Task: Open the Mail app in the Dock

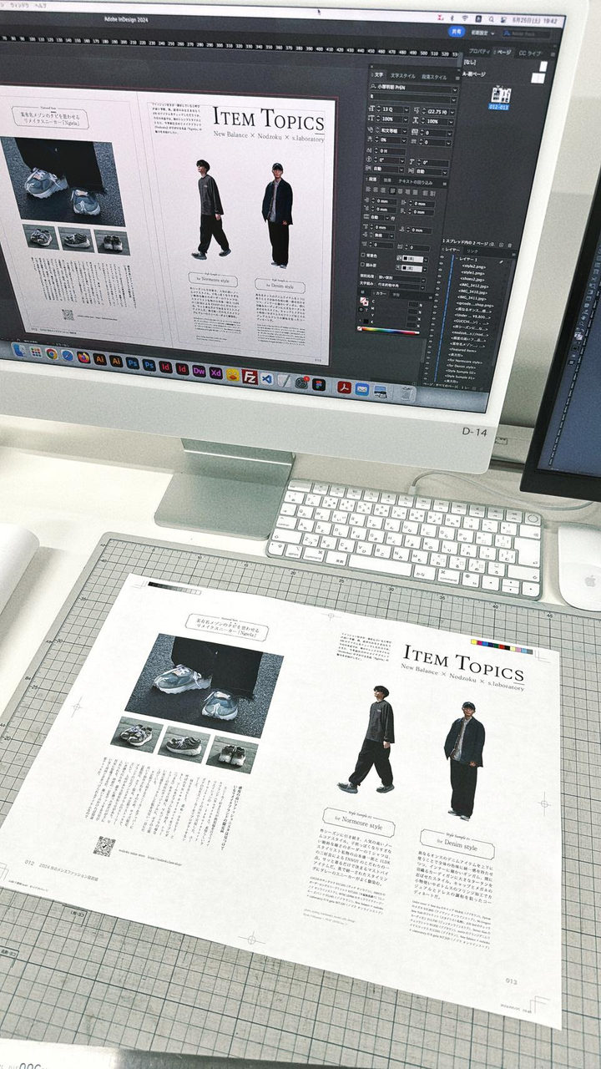Action: pos(361,389)
